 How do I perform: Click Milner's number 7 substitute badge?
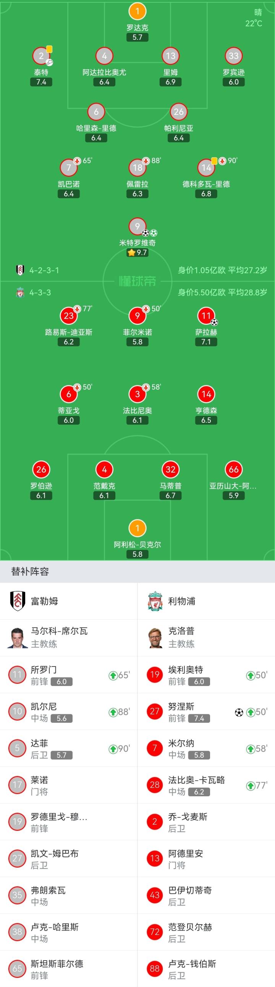[155, 748]
